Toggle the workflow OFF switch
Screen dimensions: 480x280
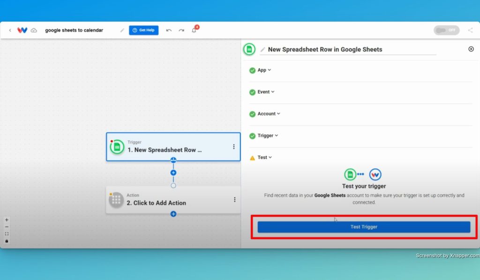point(446,30)
